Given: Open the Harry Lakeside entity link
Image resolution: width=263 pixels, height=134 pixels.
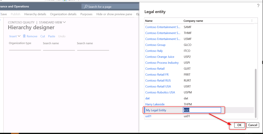Looking at the screenshot, I should [155, 104].
